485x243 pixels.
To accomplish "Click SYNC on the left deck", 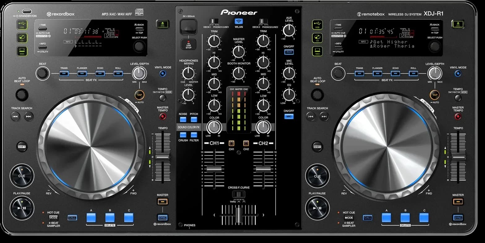I will (x=162, y=218).
